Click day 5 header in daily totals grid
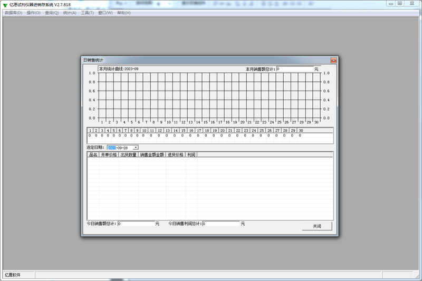The width and height of the screenshot is (422, 281). pyautogui.click(x=114, y=130)
